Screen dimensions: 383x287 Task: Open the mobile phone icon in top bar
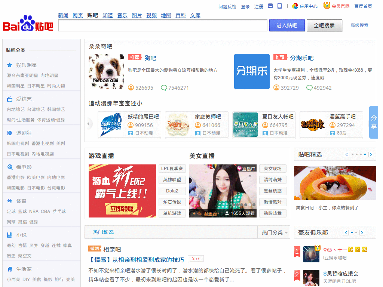[279, 6]
